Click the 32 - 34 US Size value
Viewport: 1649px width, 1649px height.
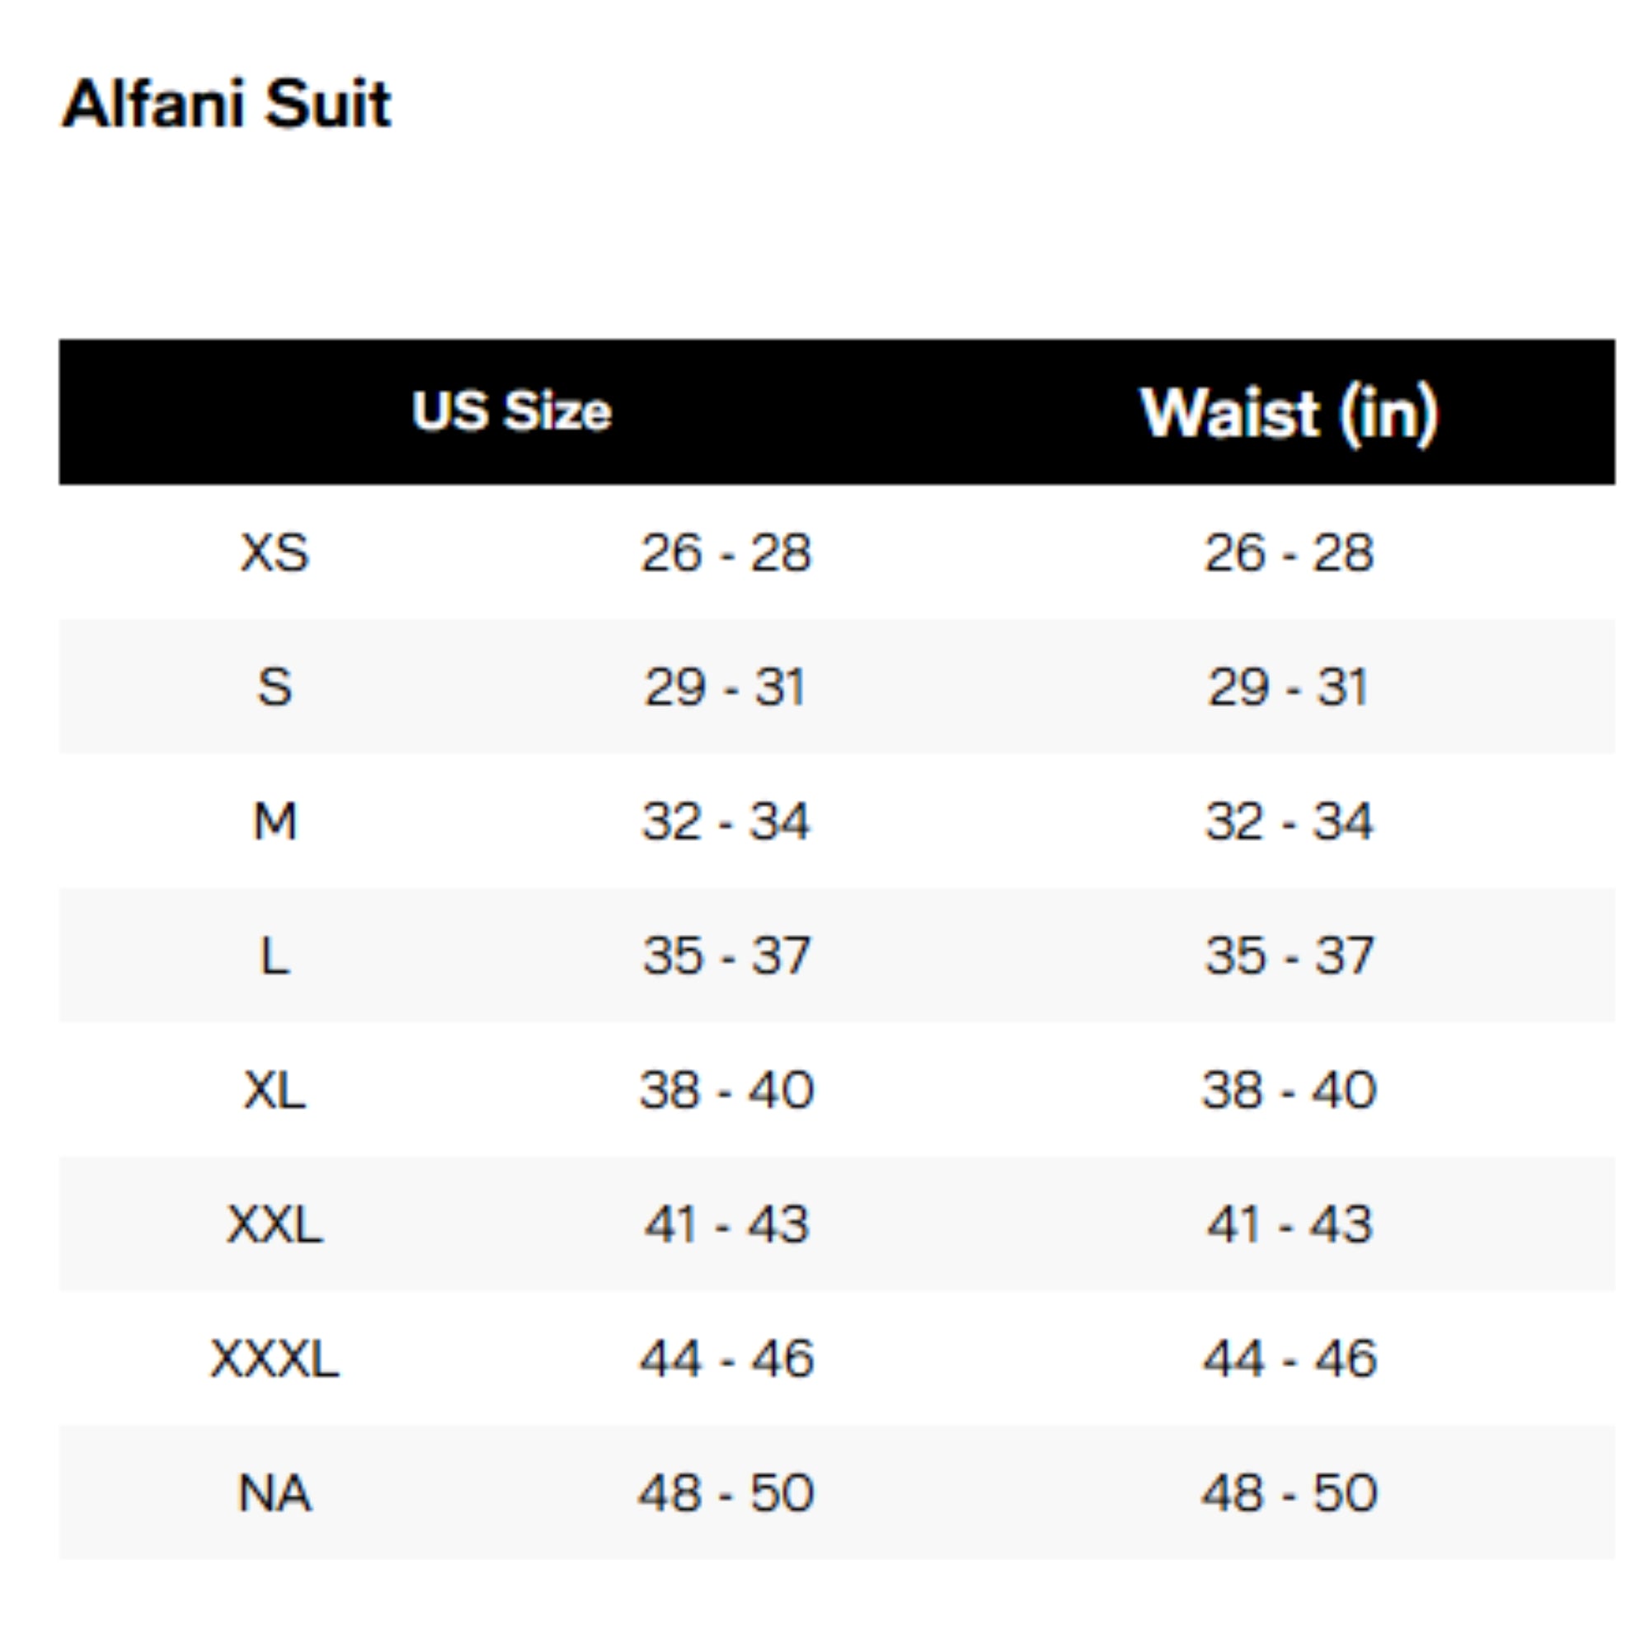(x=726, y=821)
